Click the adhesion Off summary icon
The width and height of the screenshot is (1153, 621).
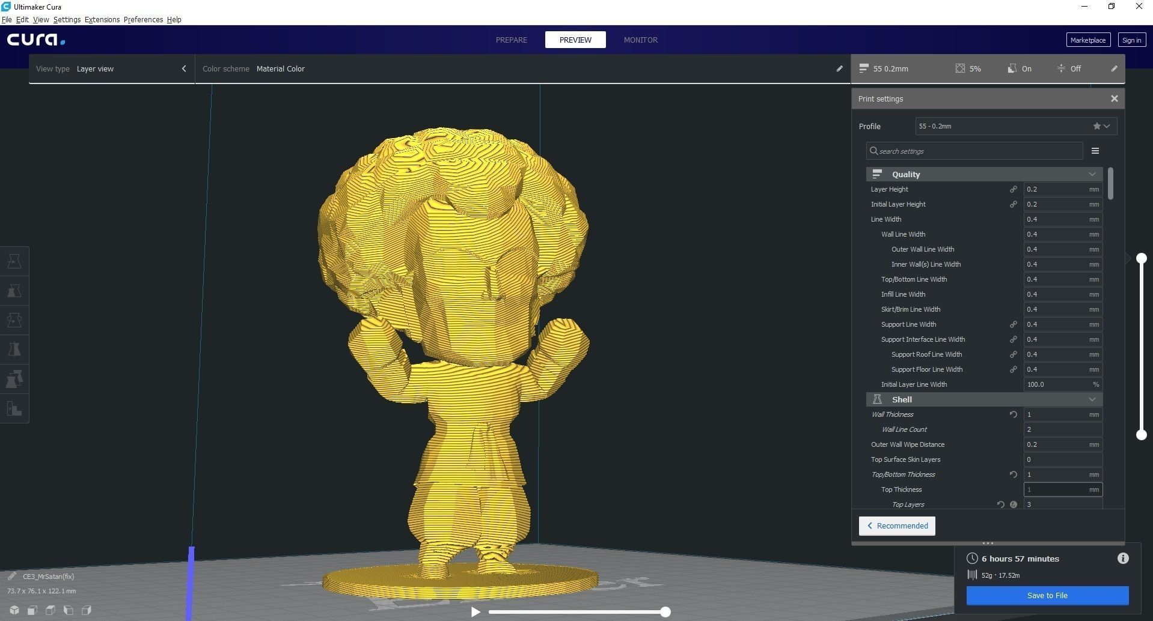pyautogui.click(x=1061, y=68)
